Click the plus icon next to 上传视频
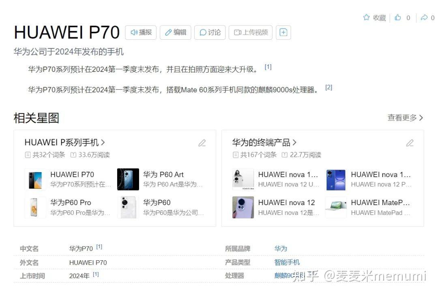This screenshot has width=438, height=294. coord(283,32)
